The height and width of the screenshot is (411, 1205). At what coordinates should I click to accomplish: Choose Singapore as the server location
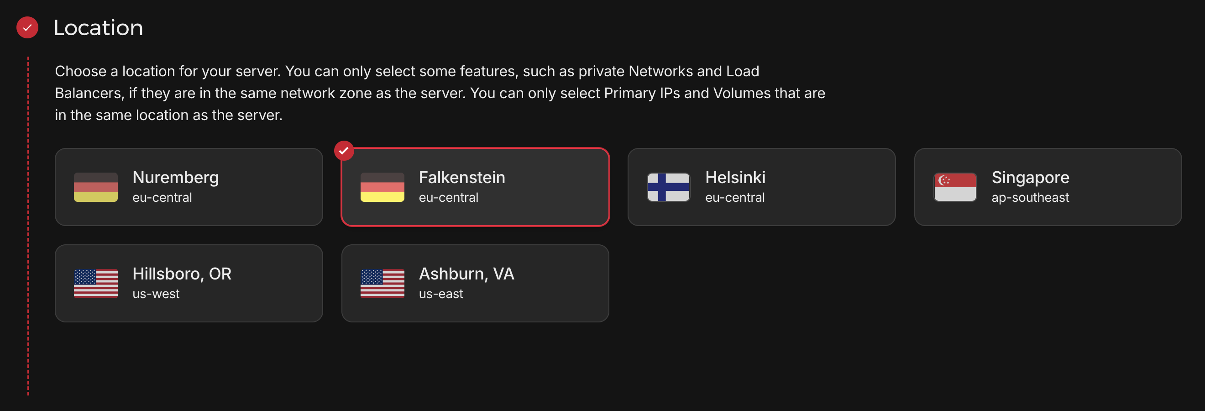pos(1048,187)
